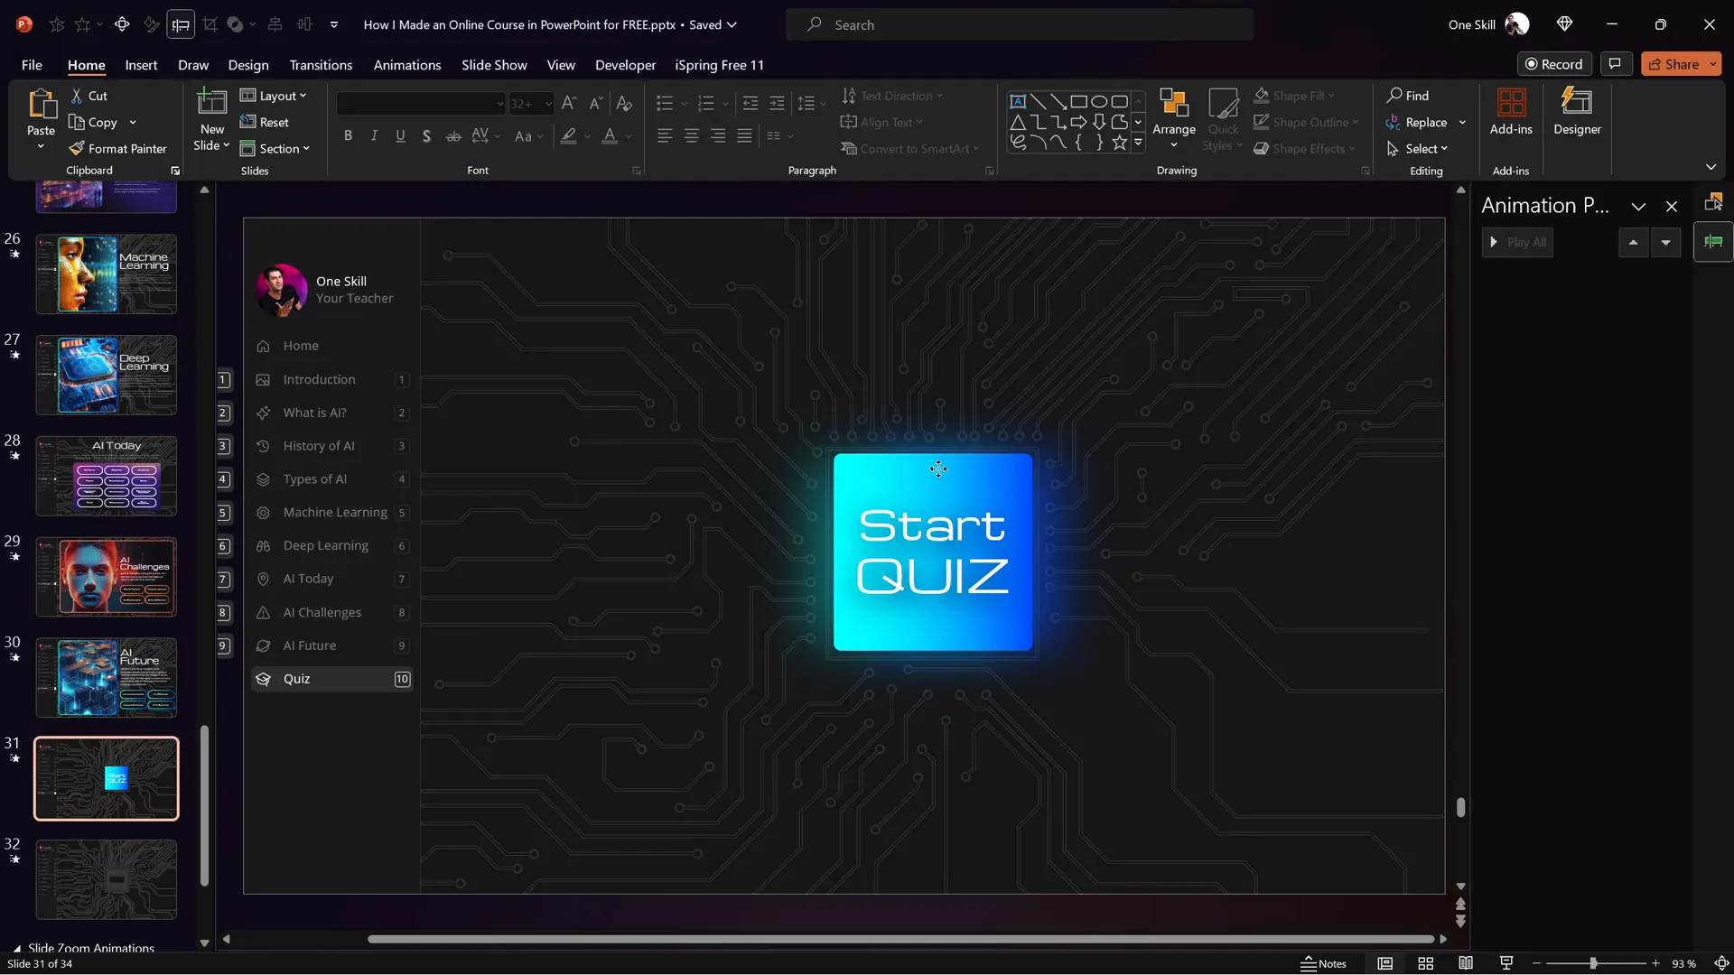
Task: Click the Quiz item in slide menu
Action: coord(332,679)
